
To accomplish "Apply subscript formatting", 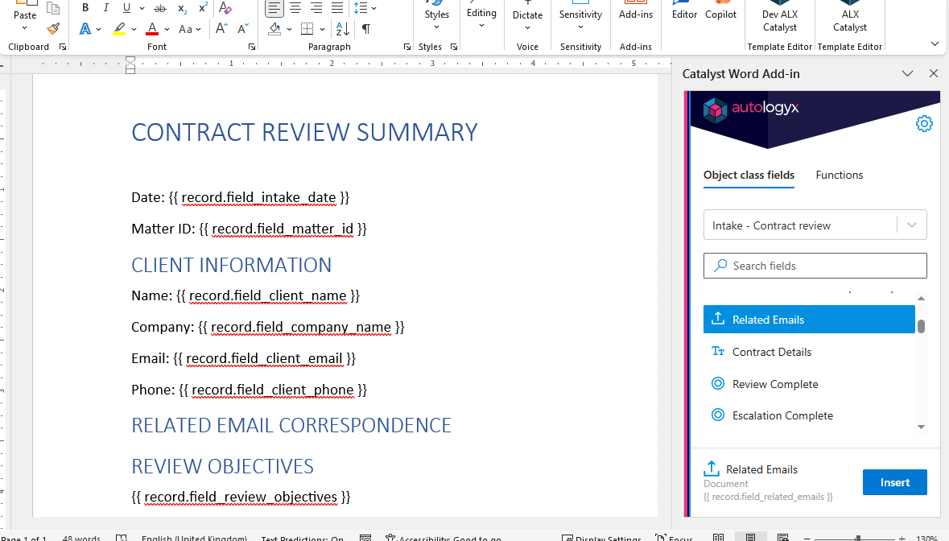I will tap(182, 8).
